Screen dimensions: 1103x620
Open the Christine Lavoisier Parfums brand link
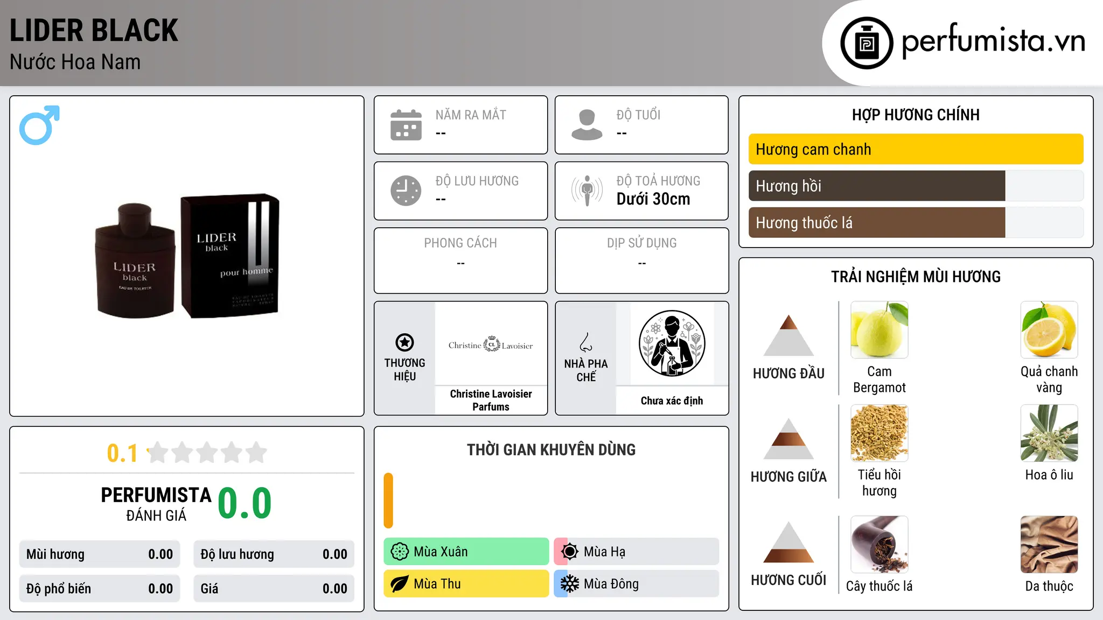491,400
